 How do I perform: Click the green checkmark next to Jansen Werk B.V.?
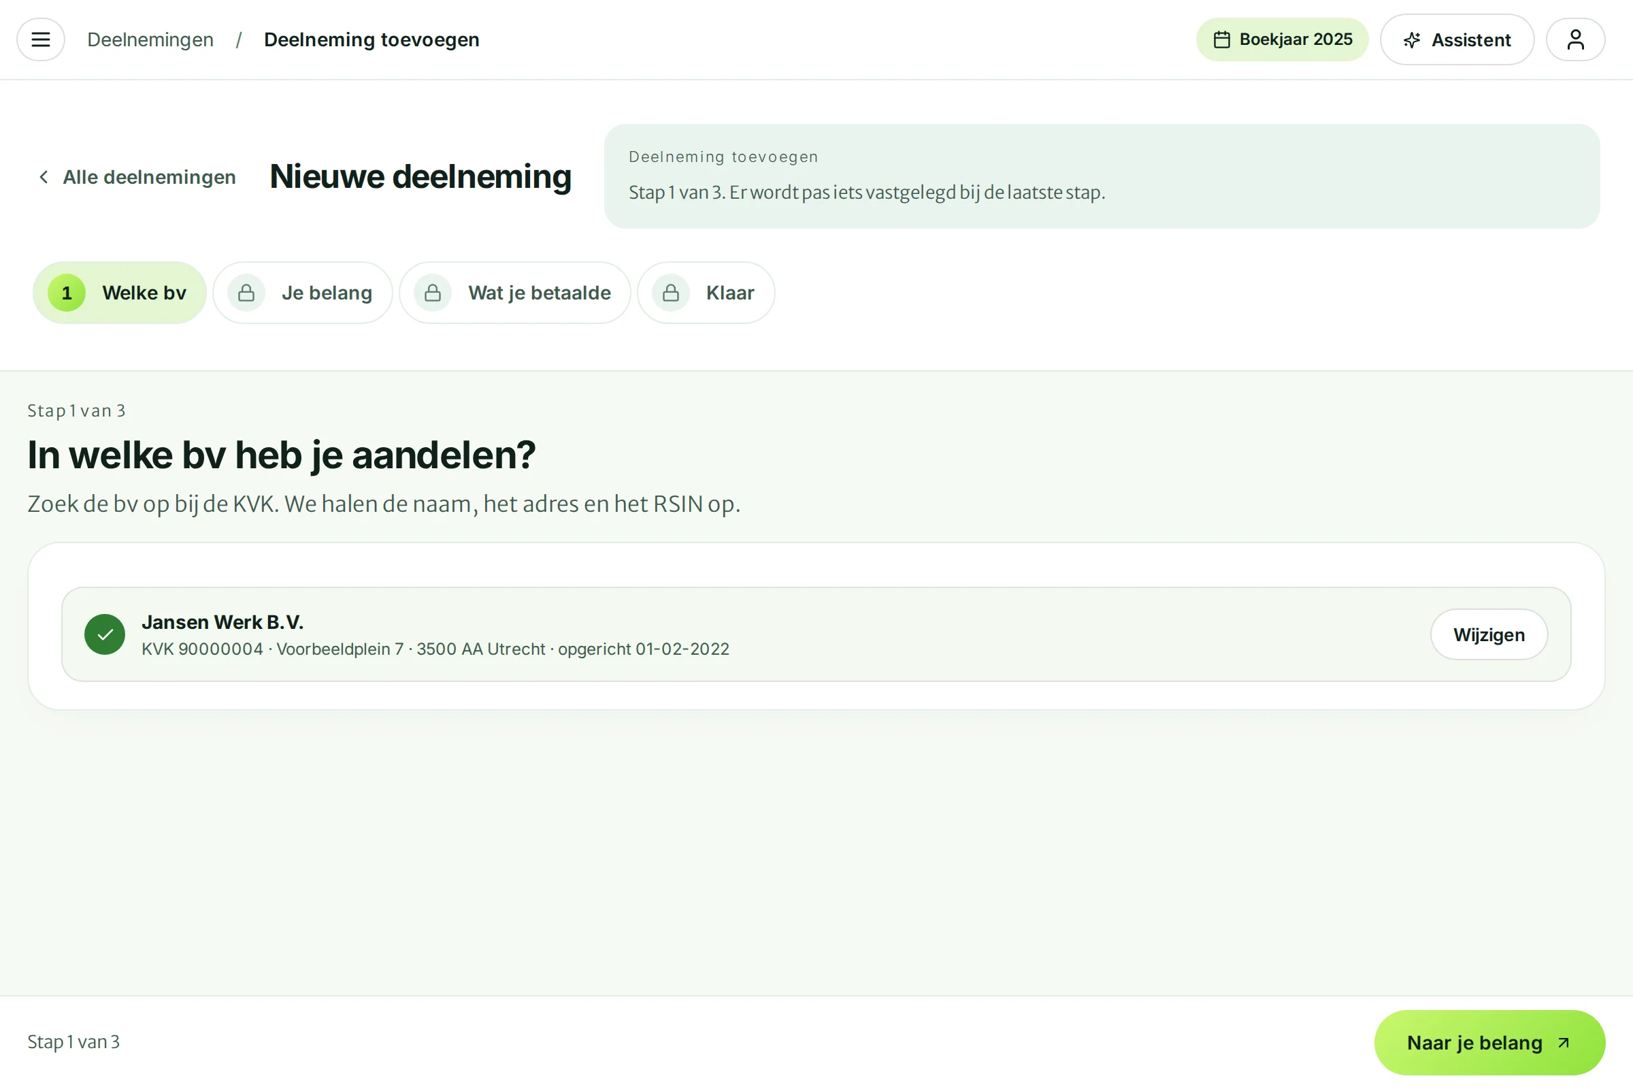click(105, 634)
